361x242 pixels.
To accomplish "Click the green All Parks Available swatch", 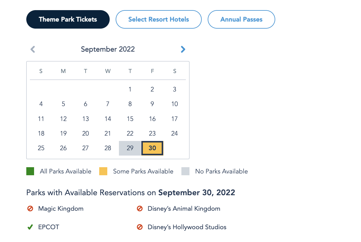I will point(30,171).
